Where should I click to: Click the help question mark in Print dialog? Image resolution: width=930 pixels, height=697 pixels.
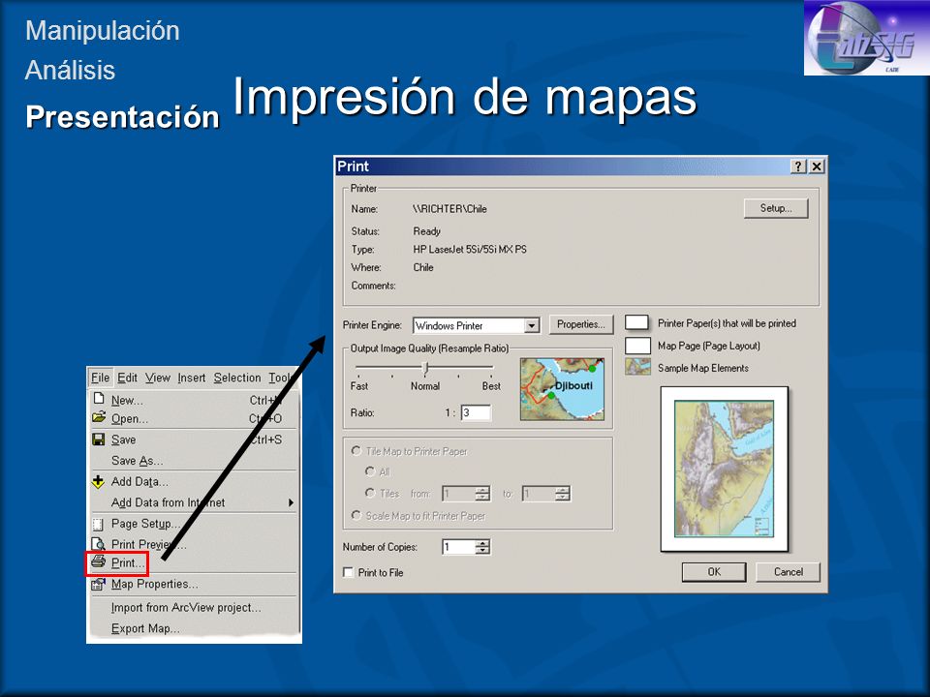[x=799, y=167]
